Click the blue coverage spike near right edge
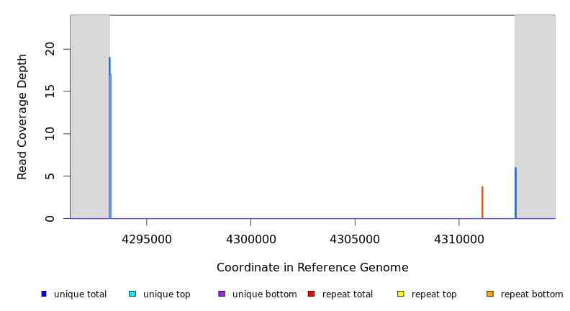Screen dimensions: 570x311 [515, 193]
